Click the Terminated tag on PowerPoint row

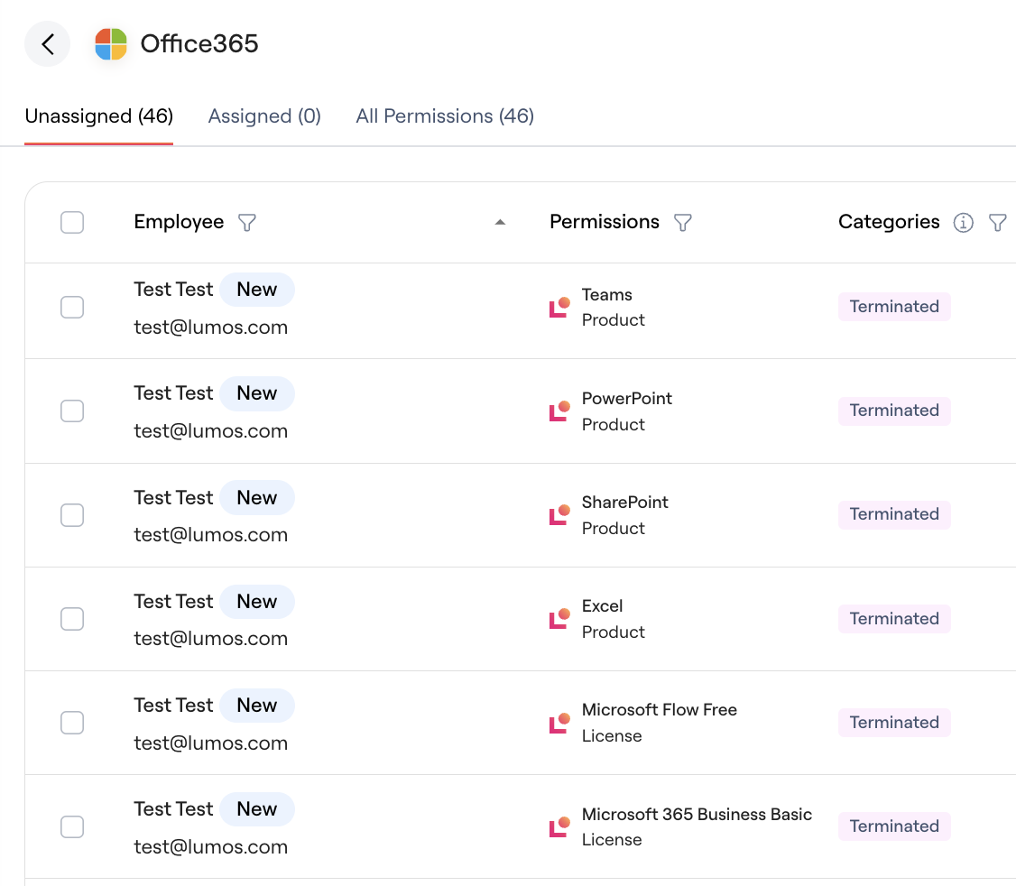[x=894, y=411]
